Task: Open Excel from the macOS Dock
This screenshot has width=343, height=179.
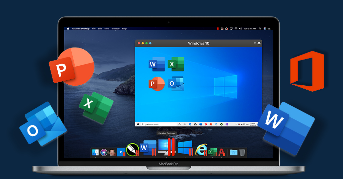Action: click(212, 152)
